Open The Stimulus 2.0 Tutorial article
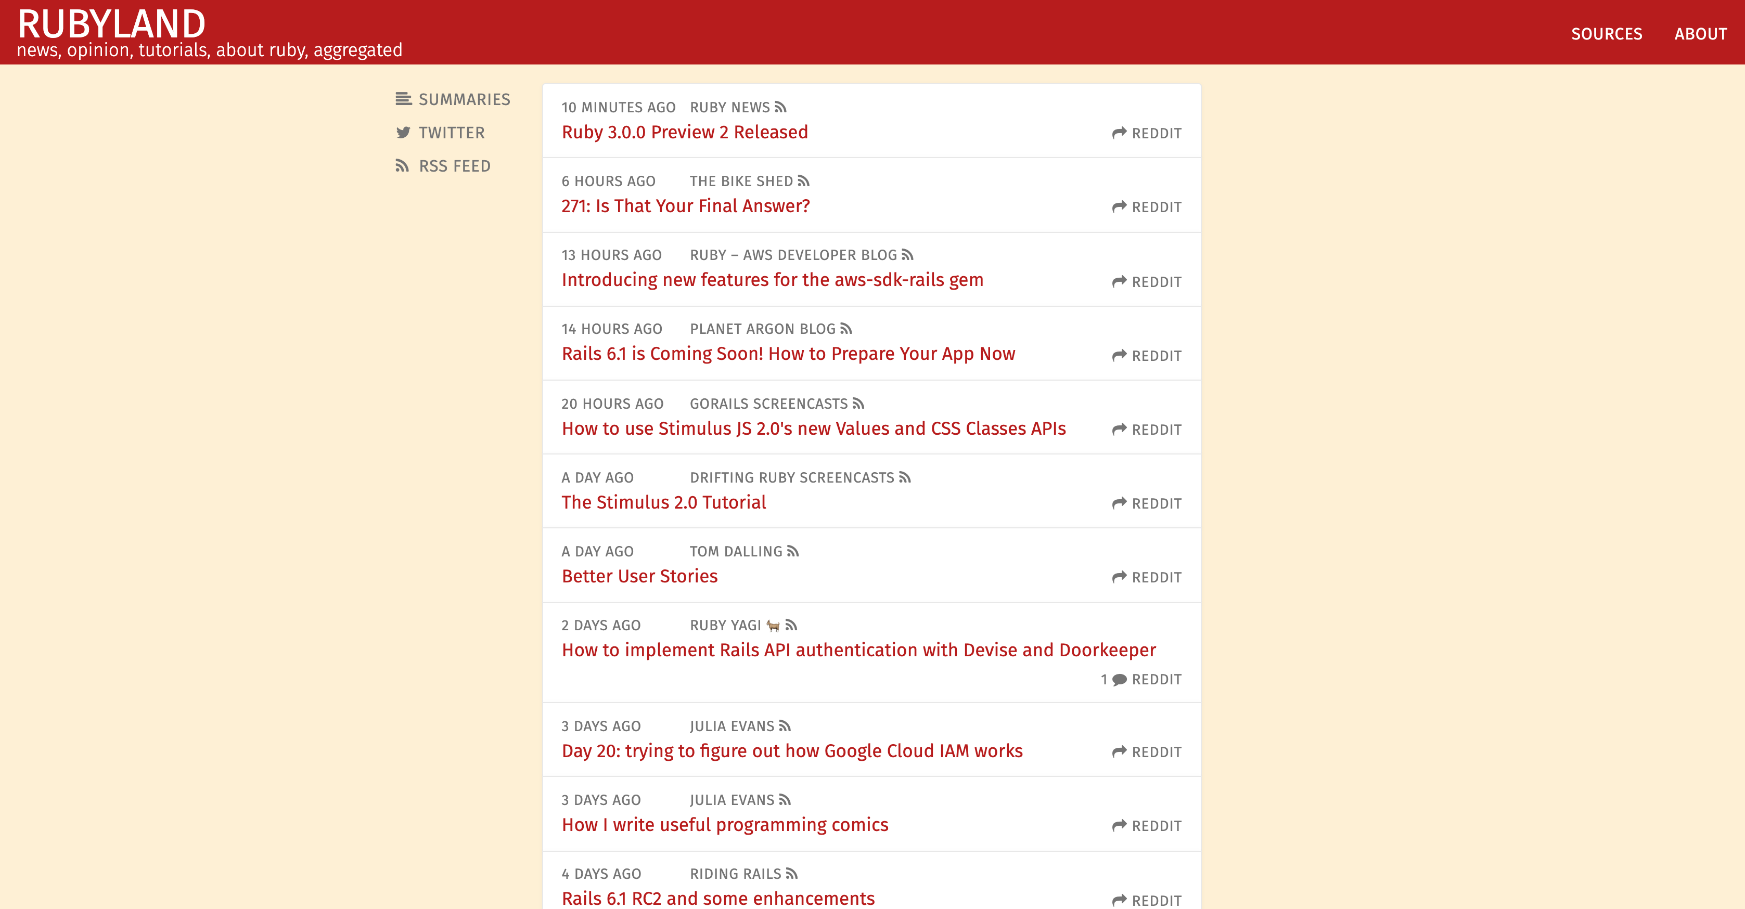 tap(664, 502)
